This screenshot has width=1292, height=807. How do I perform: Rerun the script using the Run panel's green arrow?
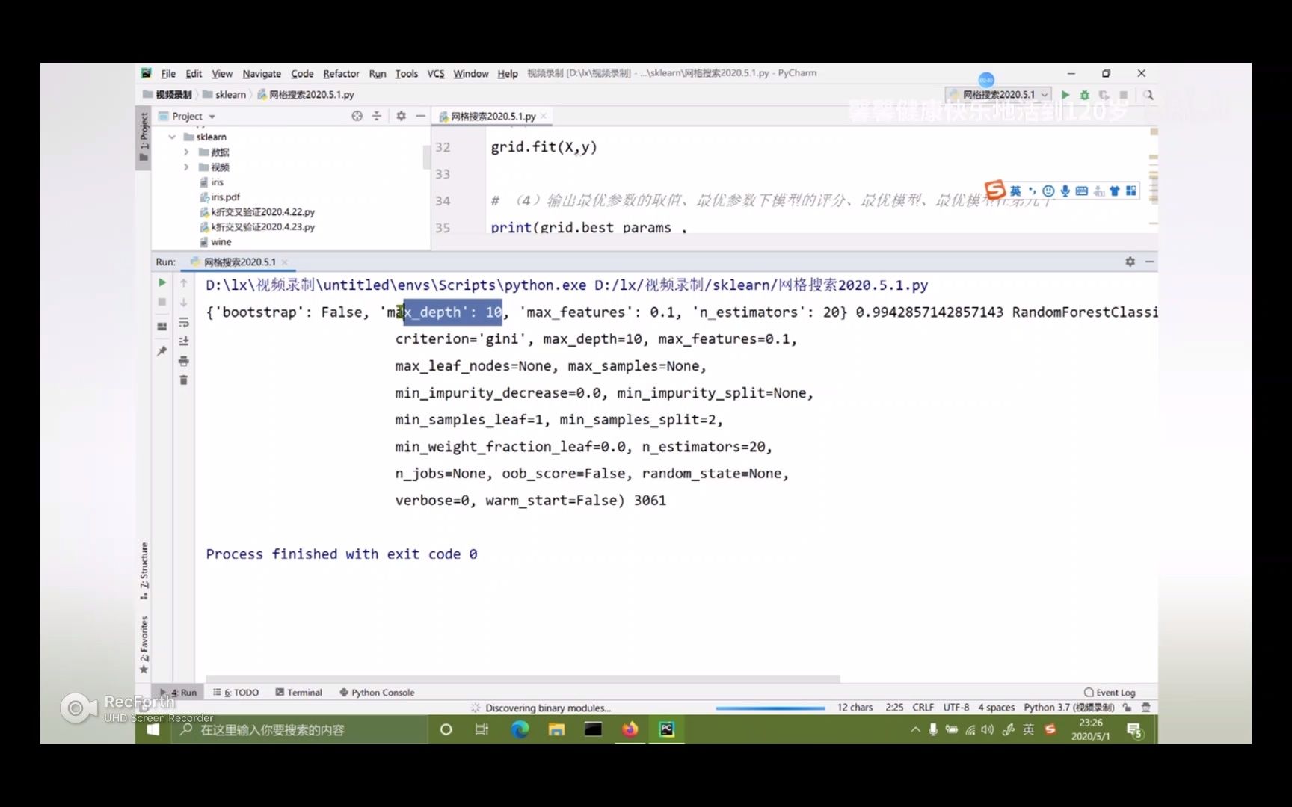161,283
